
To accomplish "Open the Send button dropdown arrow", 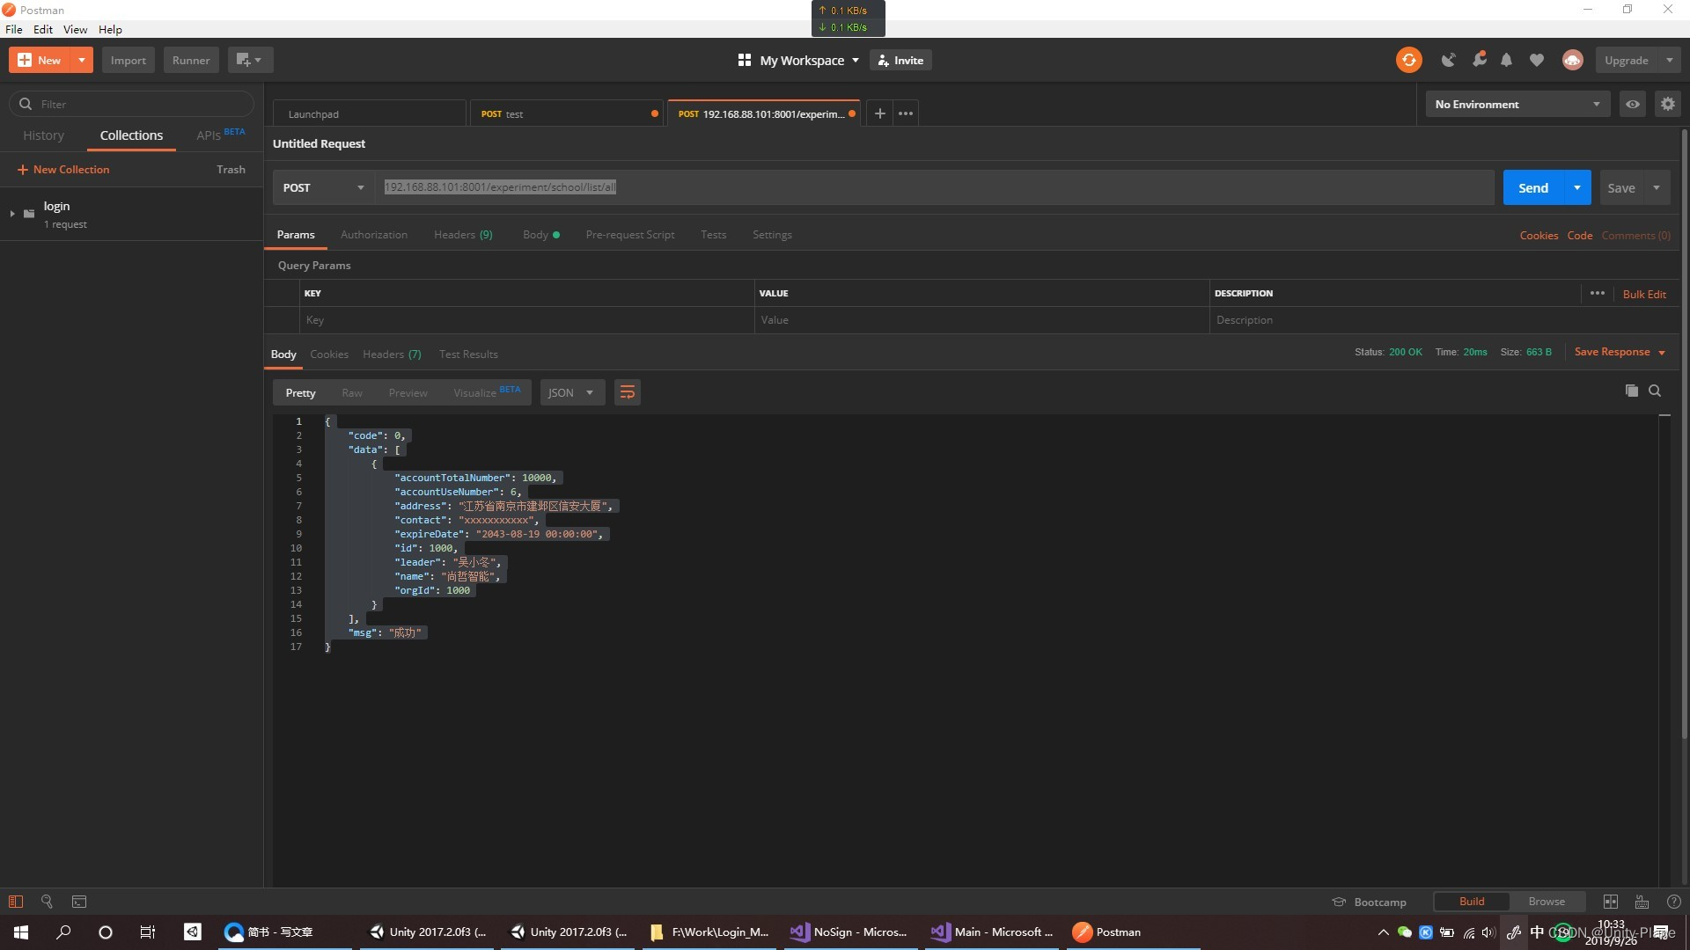I will coord(1577,187).
